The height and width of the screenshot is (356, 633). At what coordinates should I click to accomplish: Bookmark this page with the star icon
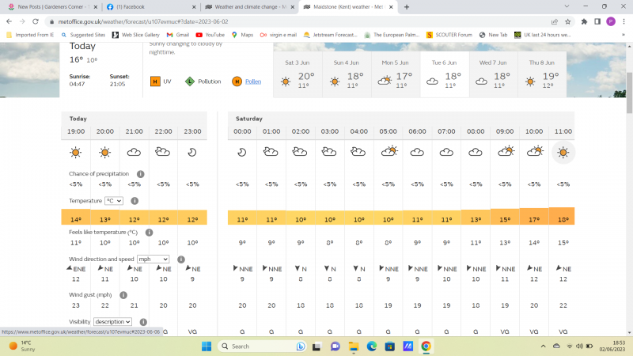click(x=567, y=21)
